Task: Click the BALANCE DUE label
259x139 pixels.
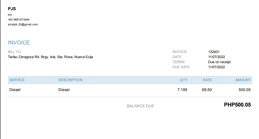Action: [140, 106]
